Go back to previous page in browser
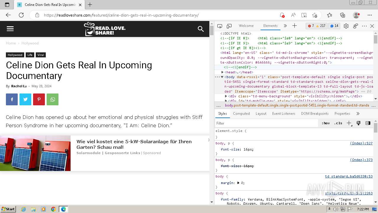Viewport: 378px width, 213px height. (x=8, y=15)
